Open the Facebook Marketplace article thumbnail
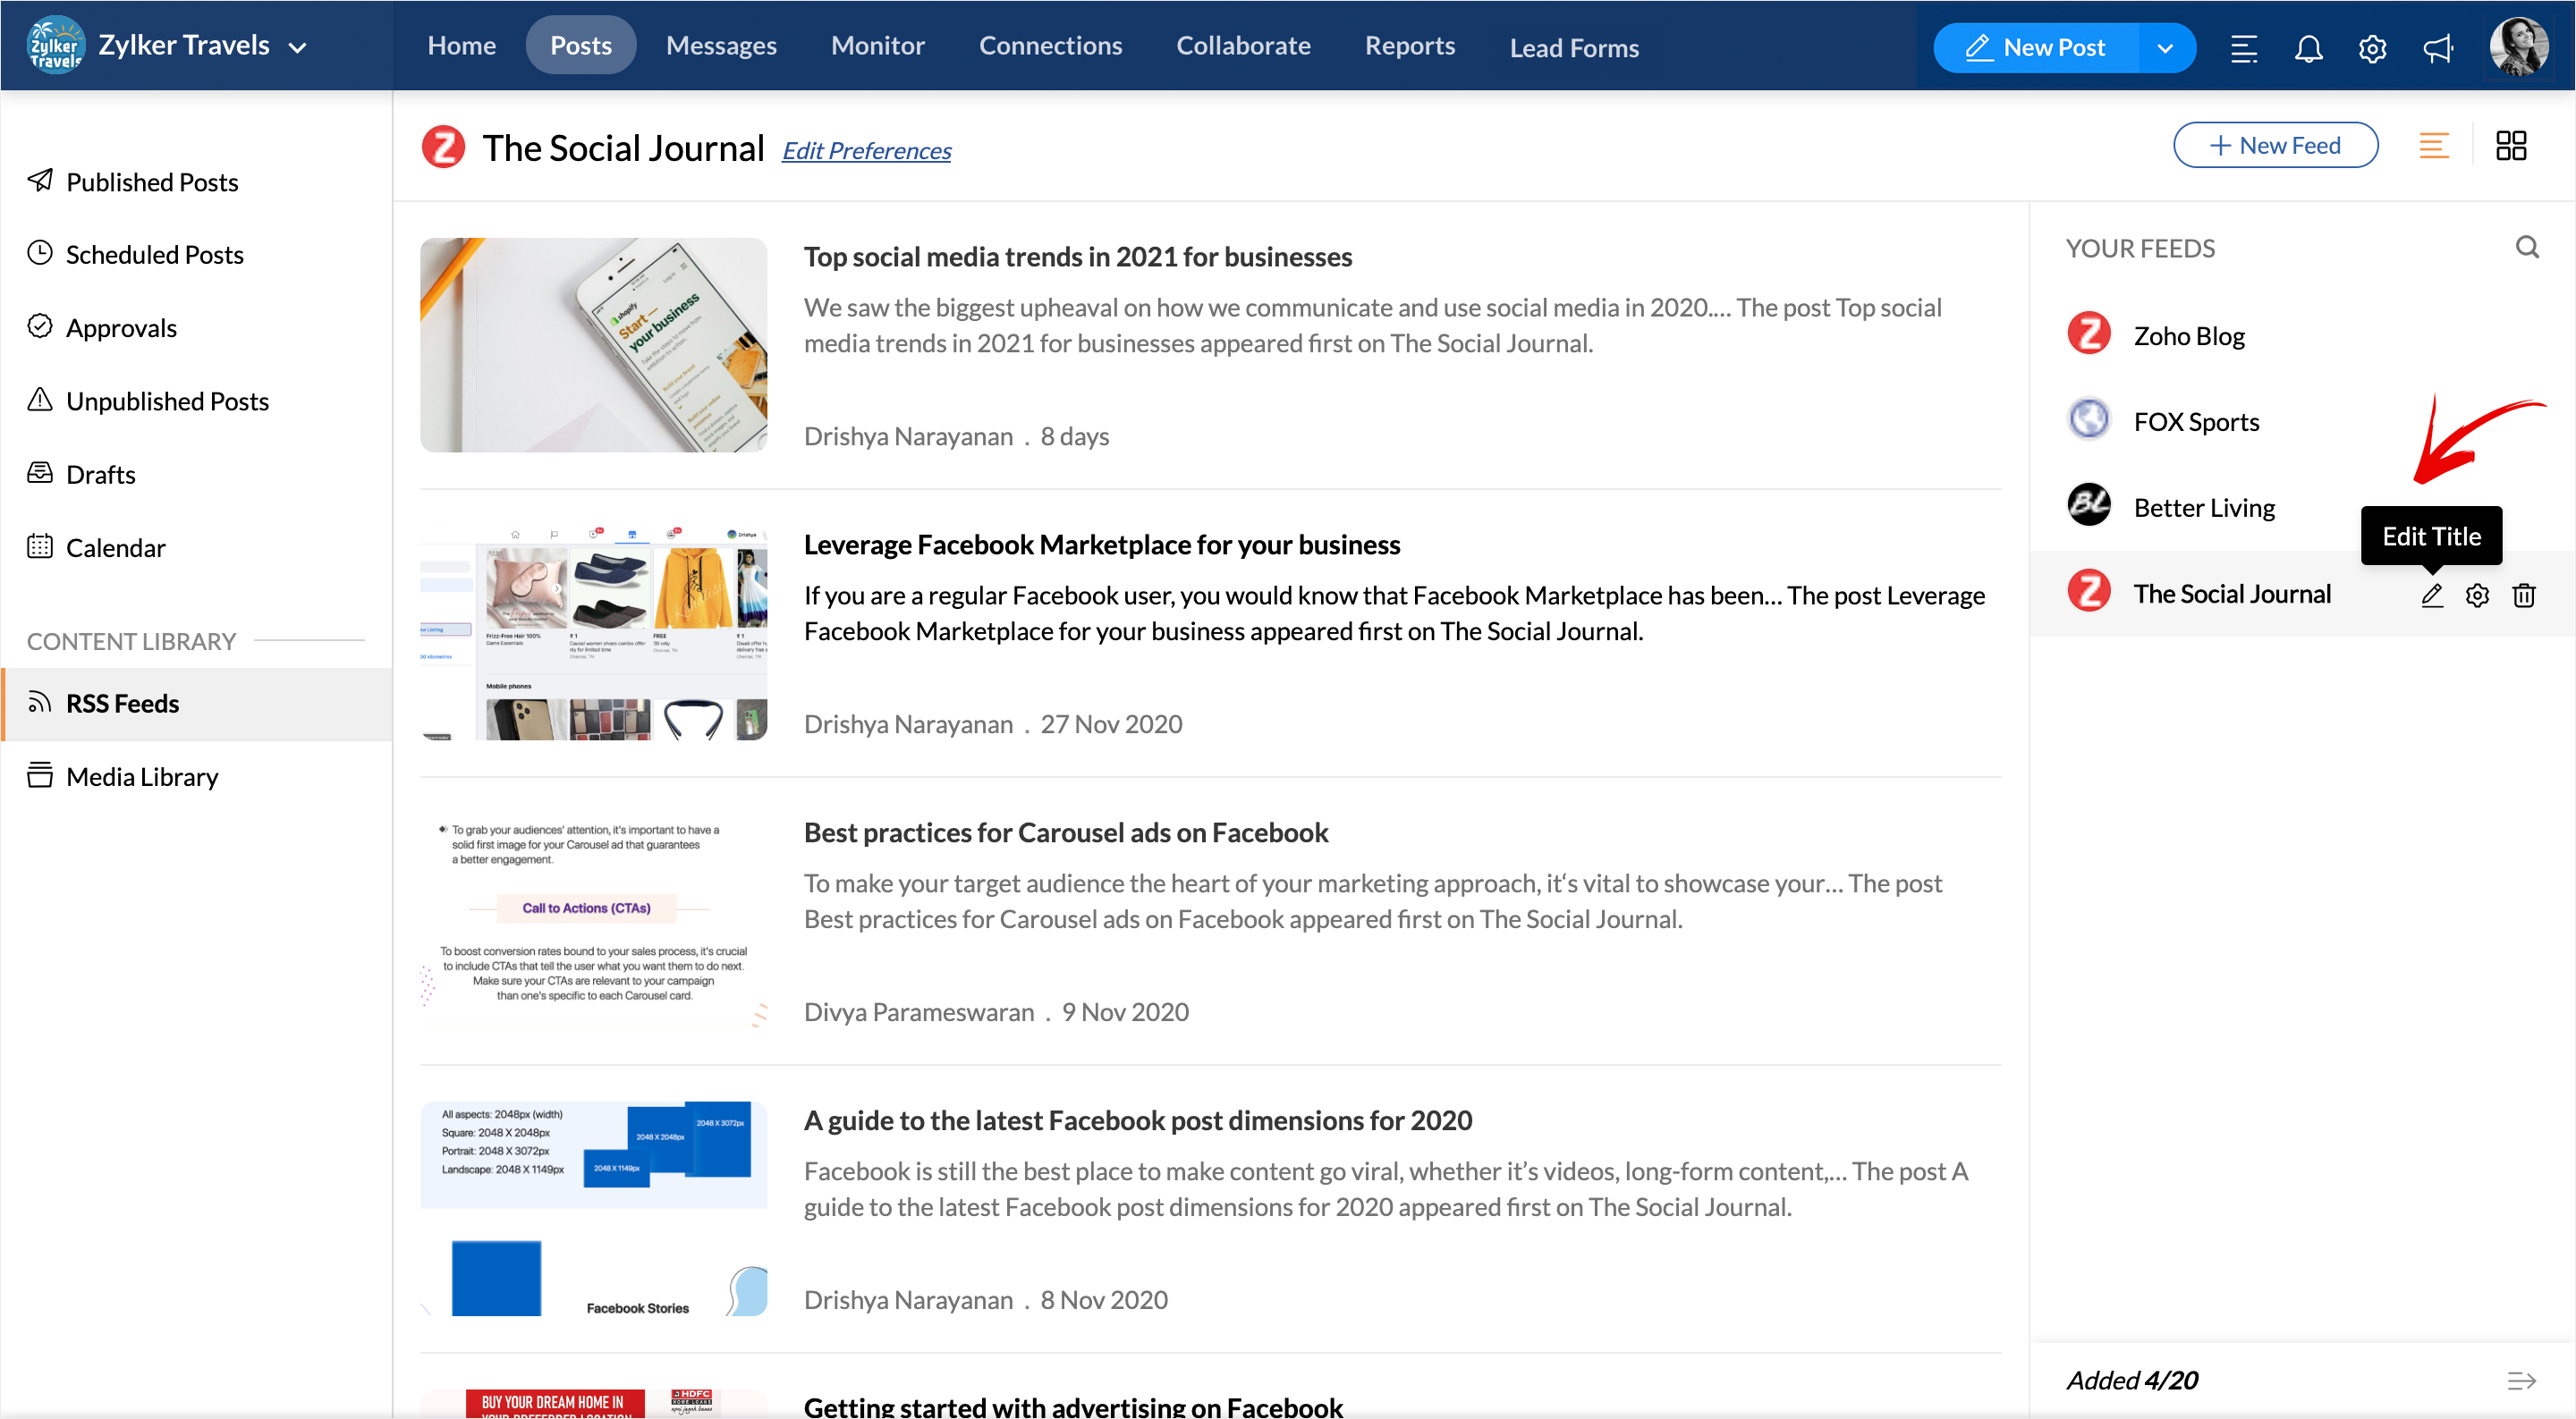The width and height of the screenshot is (2576, 1419). pyautogui.click(x=593, y=632)
